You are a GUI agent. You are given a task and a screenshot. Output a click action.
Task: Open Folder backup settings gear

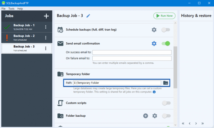(155, 116)
